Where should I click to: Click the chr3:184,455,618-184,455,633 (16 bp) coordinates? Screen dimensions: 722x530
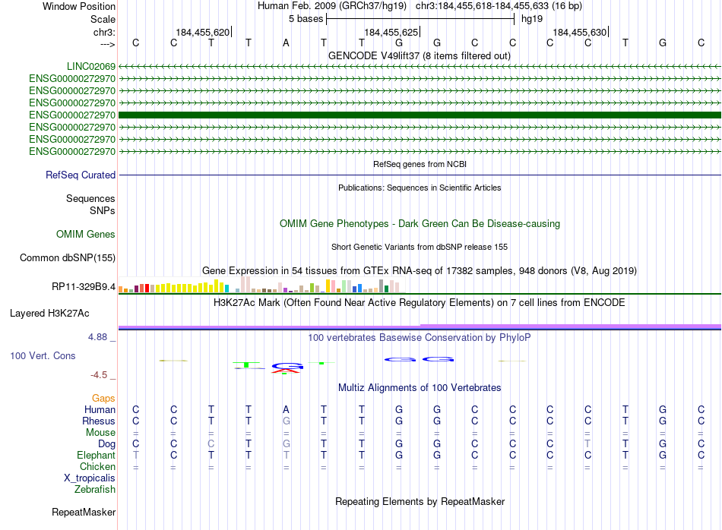(x=499, y=6)
